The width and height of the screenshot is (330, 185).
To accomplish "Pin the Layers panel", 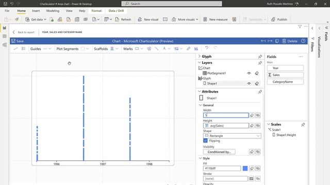I will pyautogui.click(x=260, y=63).
